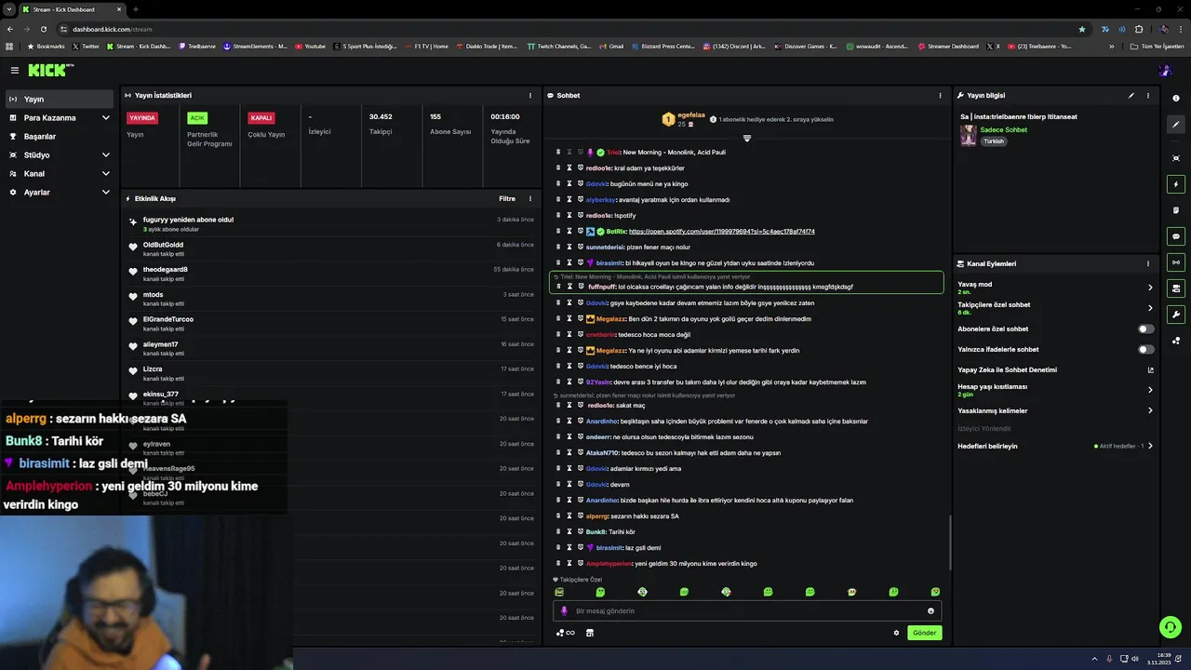
Task: Toggle Yalnızca ifadelerle sohbet switch
Action: (x=1146, y=349)
